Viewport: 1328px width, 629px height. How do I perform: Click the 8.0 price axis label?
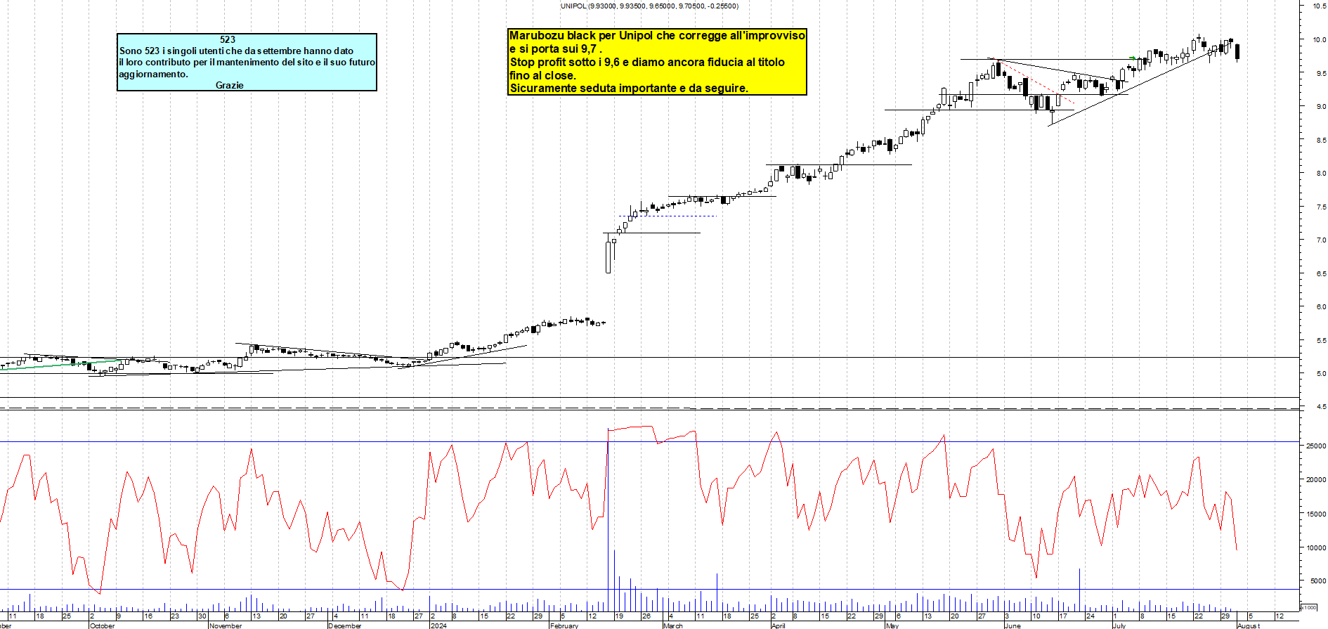tap(1321, 174)
